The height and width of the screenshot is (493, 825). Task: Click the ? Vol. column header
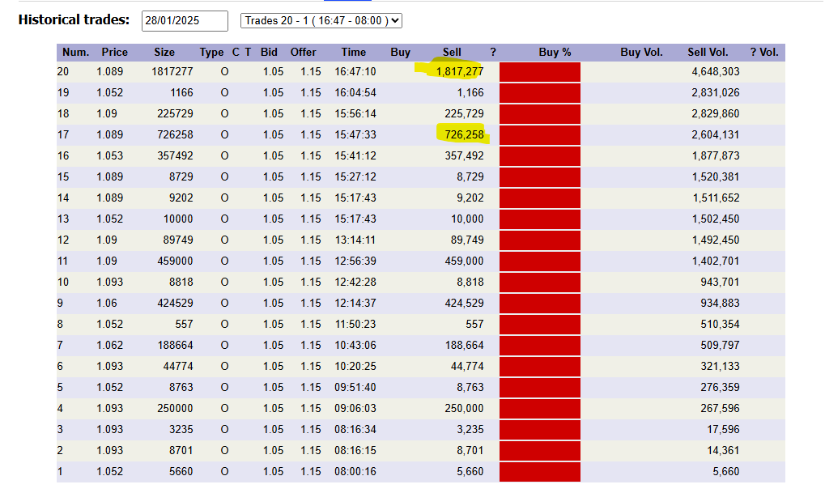tap(764, 52)
